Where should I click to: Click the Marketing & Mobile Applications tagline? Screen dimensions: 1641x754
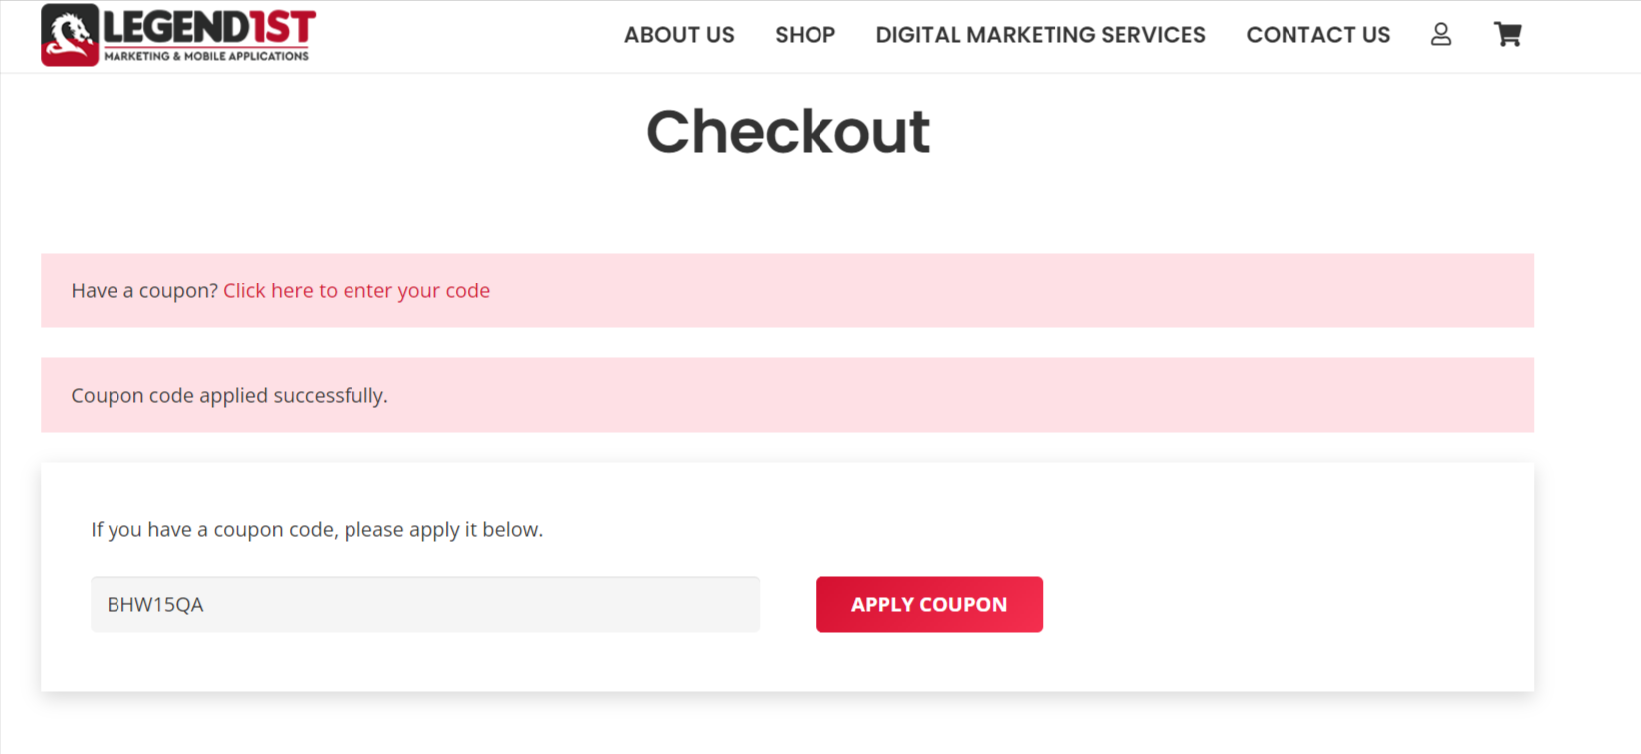tap(206, 56)
